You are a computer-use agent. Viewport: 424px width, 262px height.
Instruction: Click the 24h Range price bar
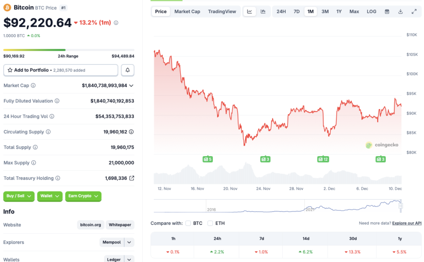[69, 49]
